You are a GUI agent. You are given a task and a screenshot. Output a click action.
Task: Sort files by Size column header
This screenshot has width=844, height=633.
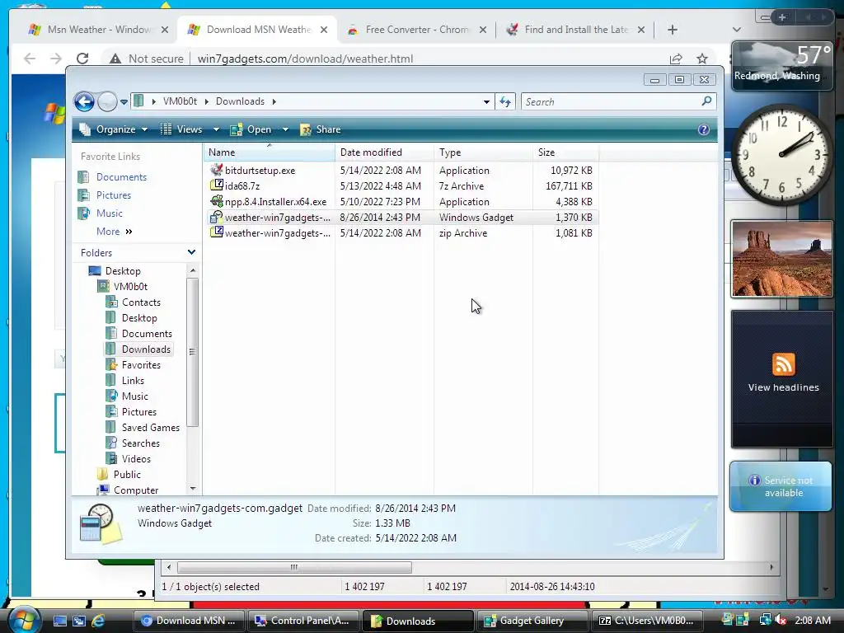565,152
